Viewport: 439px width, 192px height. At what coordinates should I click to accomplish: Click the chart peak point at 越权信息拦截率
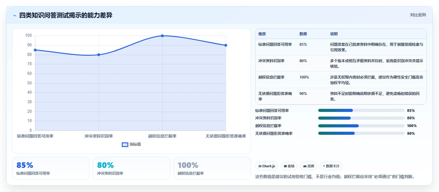pos(162,36)
